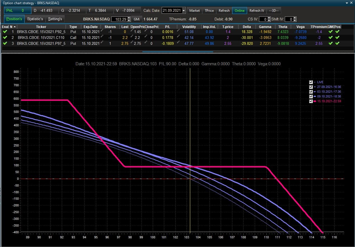Click the Pos checkmark in P92_5 row
Screen dimensions: 355x247
click(337, 32)
